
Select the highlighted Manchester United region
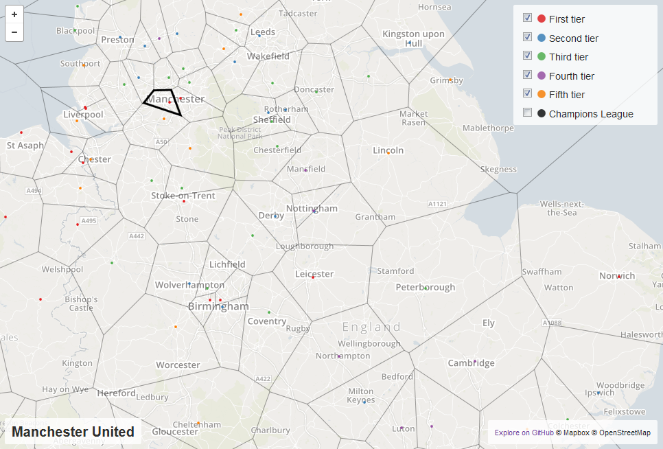coord(165,101)
